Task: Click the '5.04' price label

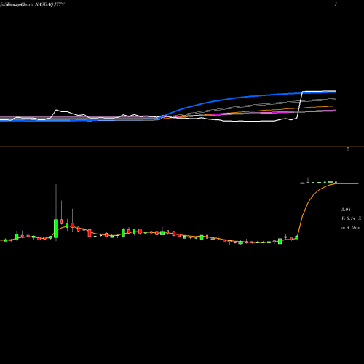Action: (x=346, y=210)
